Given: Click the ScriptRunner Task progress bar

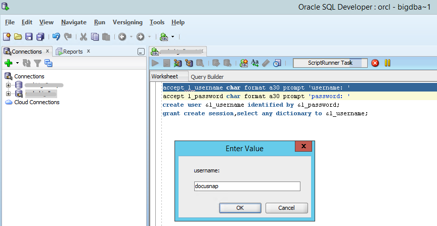Looking at the screenshot, I should pyautogui.click(x=330, y=63).
